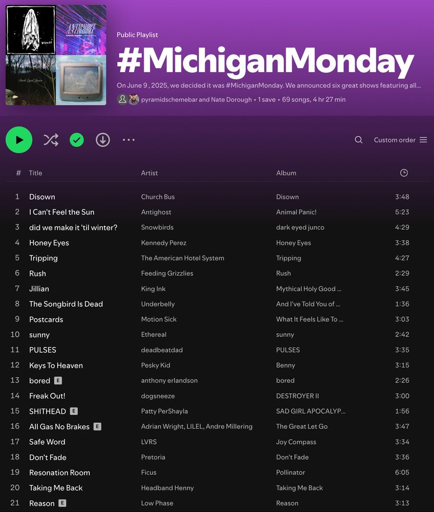434x512 pixels.
Task: Search within the playlist
Action: [359, 140]
